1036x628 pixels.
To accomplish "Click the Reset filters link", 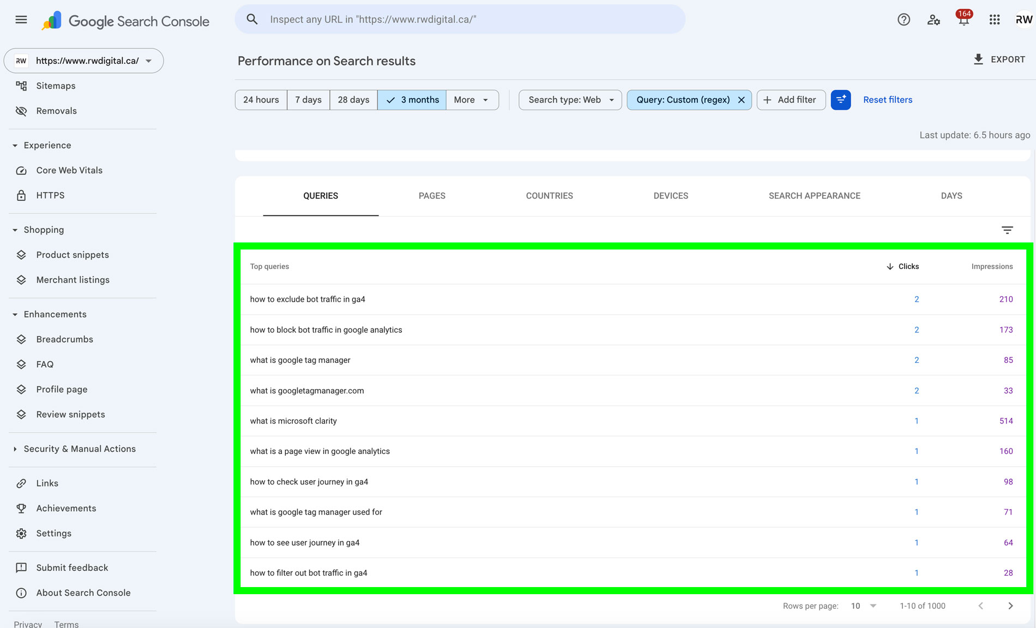I will coord(887,100).
